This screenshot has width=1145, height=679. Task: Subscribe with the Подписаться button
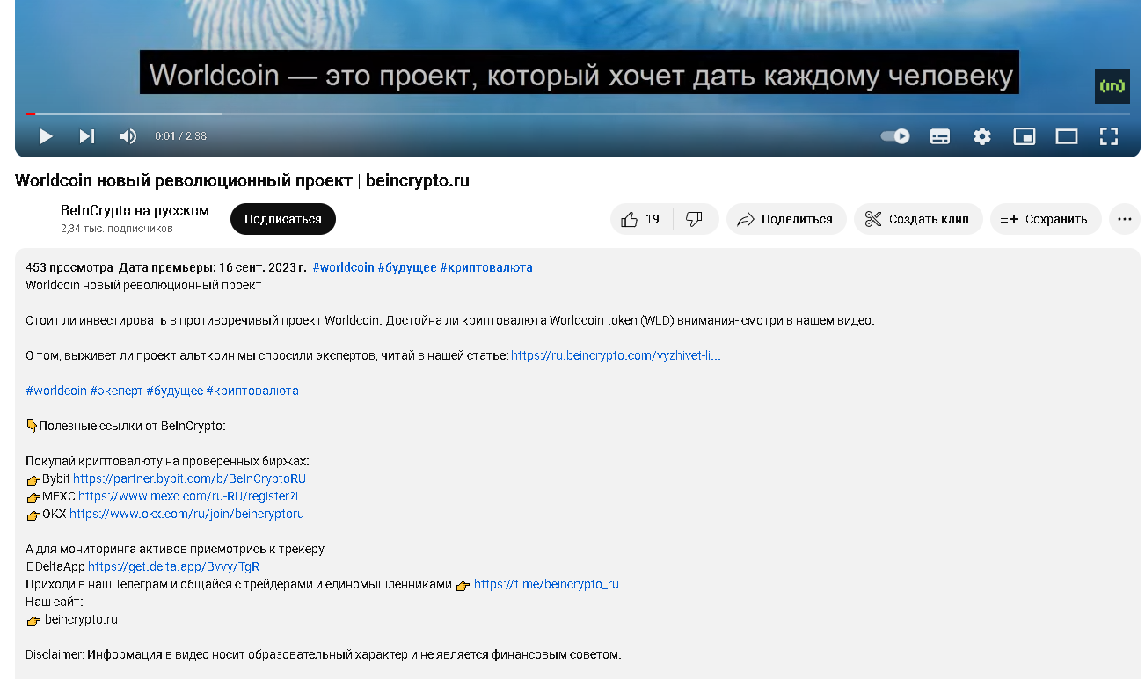pyautogui.click(x=283, y=219)
